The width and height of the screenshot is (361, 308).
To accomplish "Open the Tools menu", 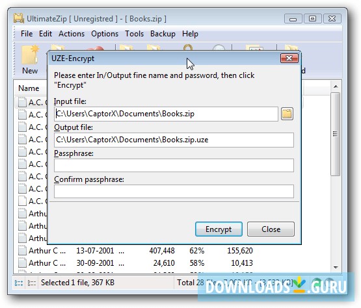I will pos(134,34).
